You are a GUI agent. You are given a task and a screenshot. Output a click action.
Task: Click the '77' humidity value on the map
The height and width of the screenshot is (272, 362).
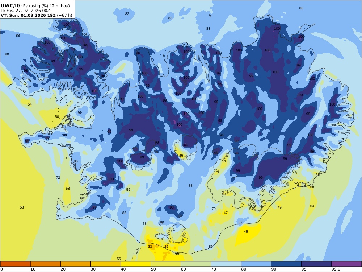click(60, 215)
